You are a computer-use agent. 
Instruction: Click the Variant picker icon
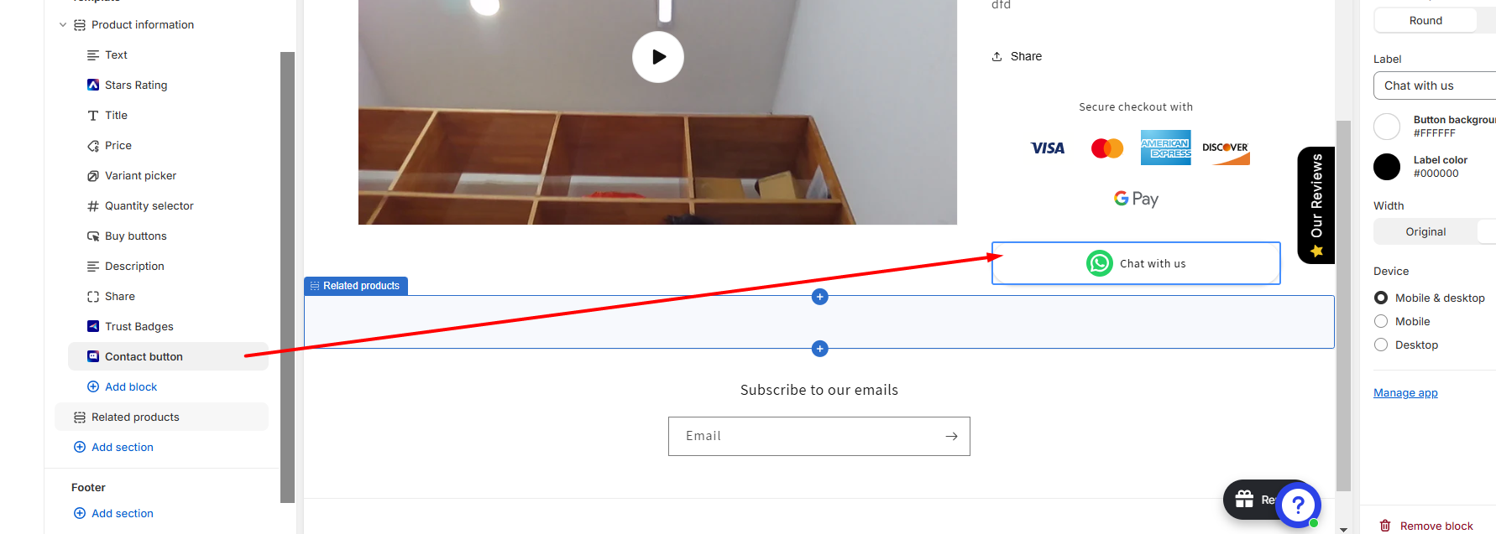tap(93, 176)
